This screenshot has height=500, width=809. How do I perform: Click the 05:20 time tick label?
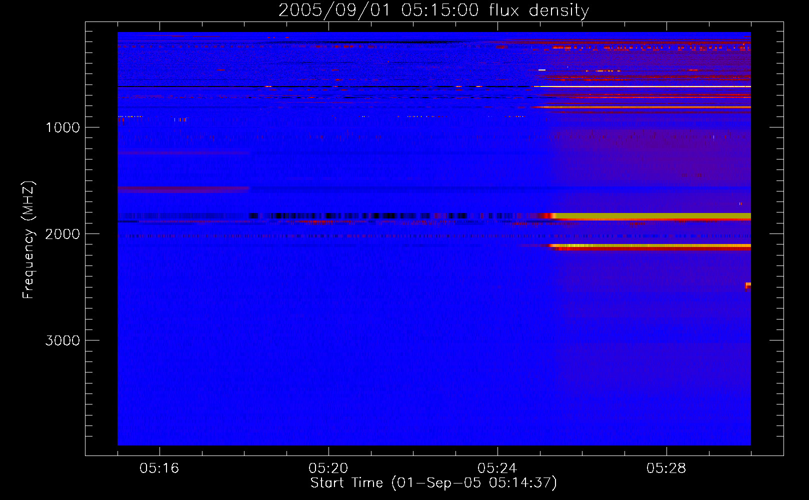[328, 468]
